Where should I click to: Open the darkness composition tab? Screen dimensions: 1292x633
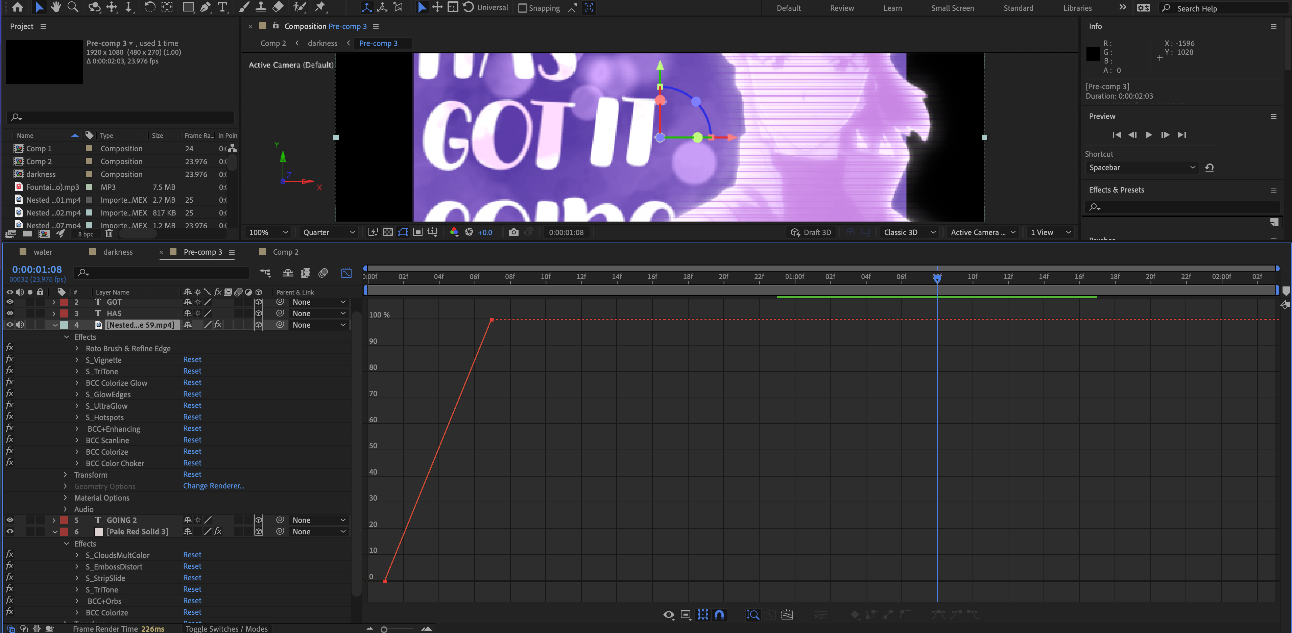tap(118, 252)
